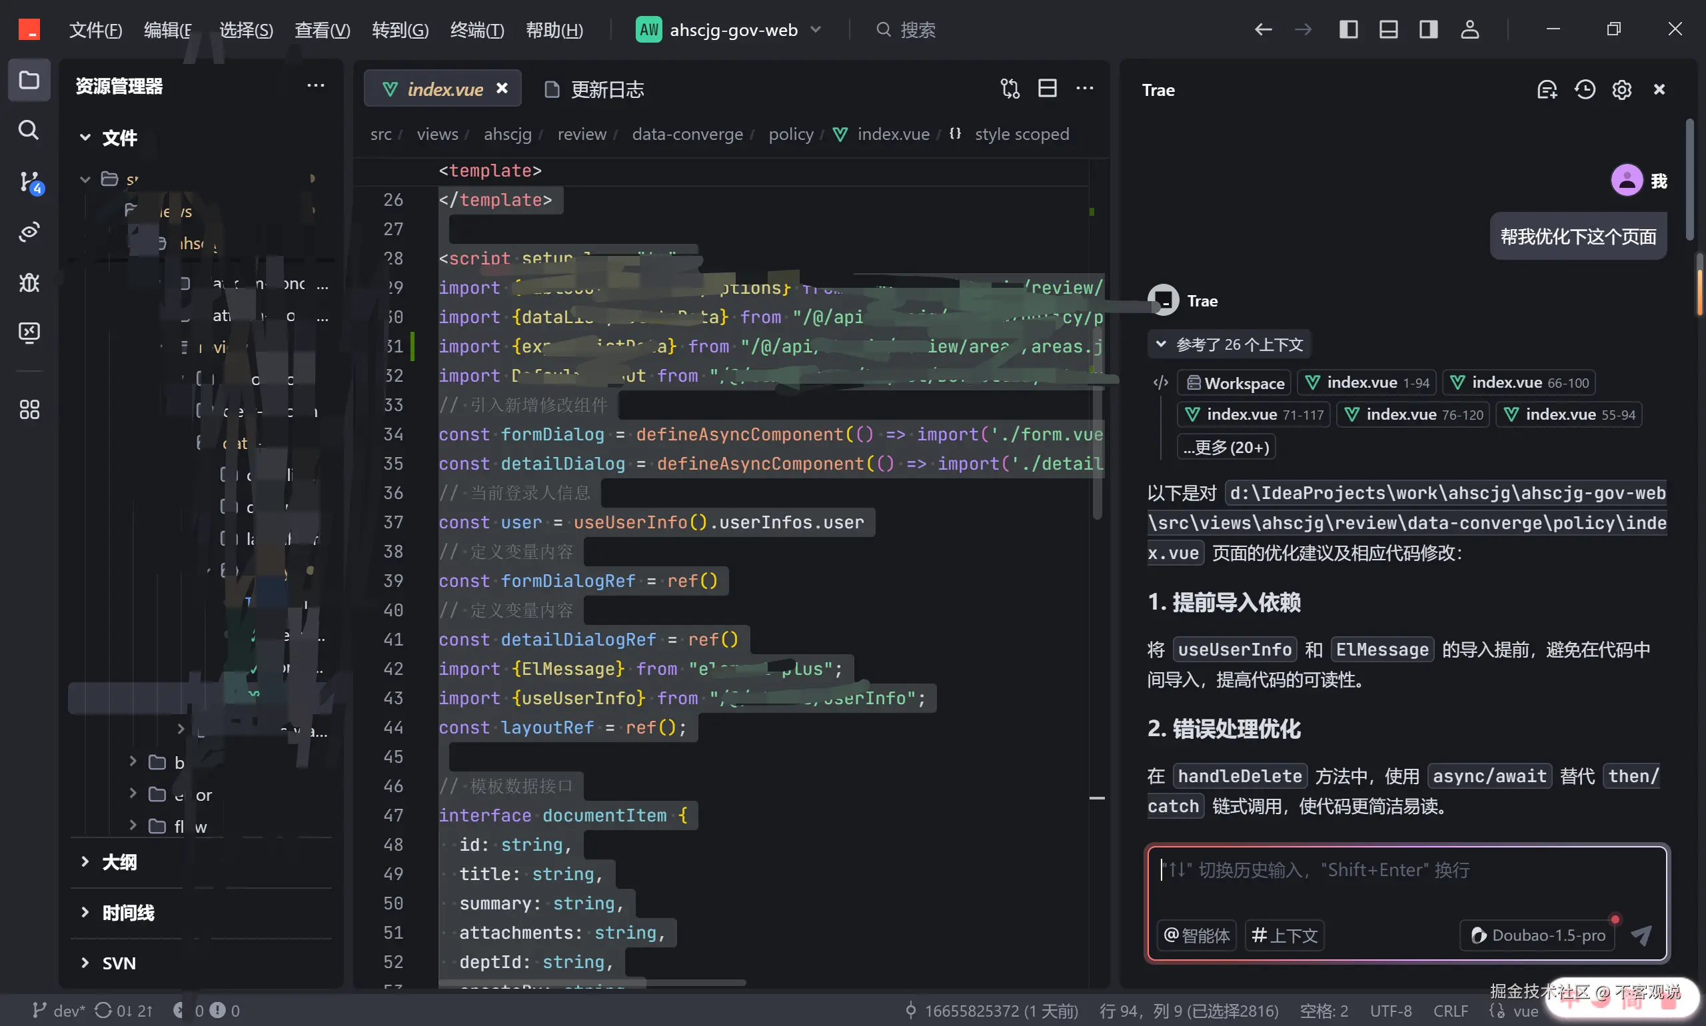Image resolution: width=1706 pixels, height=1026 pixels.
Task: Click the new chat icon in Trae panel
Action: point(1546,90)
